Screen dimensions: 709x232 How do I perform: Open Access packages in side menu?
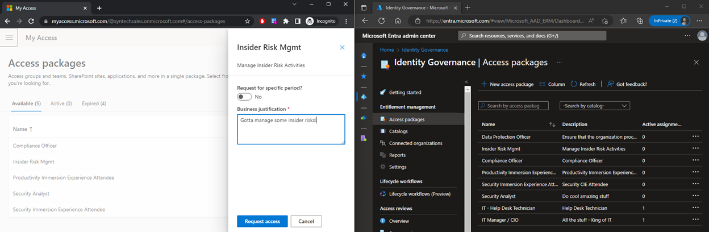coord(419,119)
